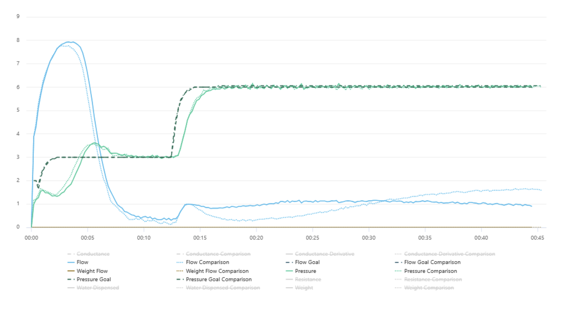Toggle Weight Flow Comparison legend entry
Screen dimensions: 567x312
(x=212, y=271)
